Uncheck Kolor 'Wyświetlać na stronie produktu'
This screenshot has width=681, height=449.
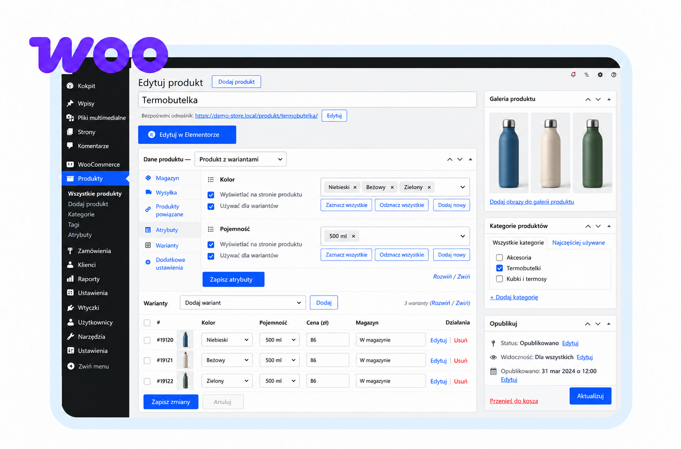211,195
